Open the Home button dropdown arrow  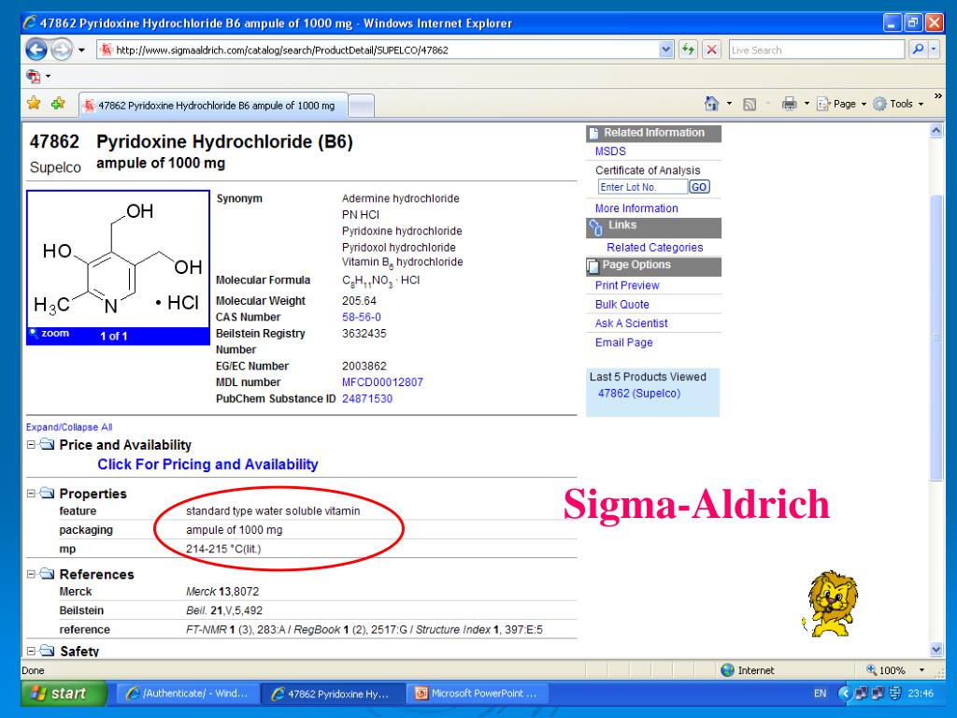click(729, 104)
